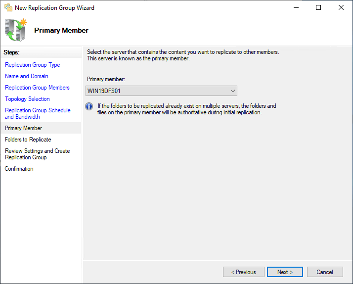Click the blue information icon
Image resolution: width=353 pixels, height=284 pixels.
(89, 106)
